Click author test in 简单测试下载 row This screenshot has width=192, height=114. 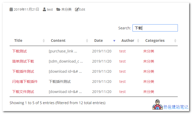click(122, 61)
